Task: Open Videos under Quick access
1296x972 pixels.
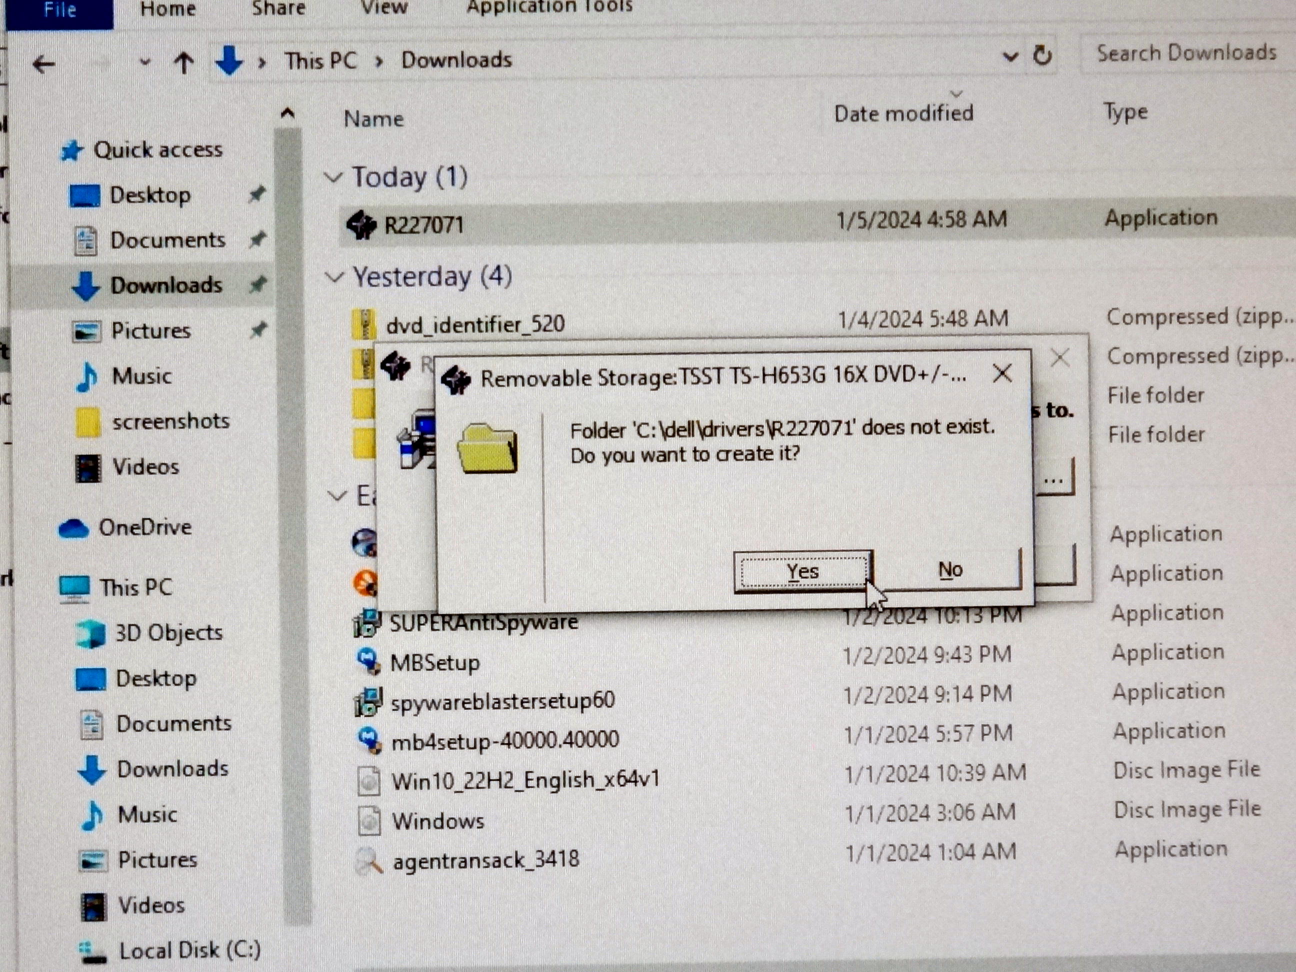Action: [x=127, y=467]
